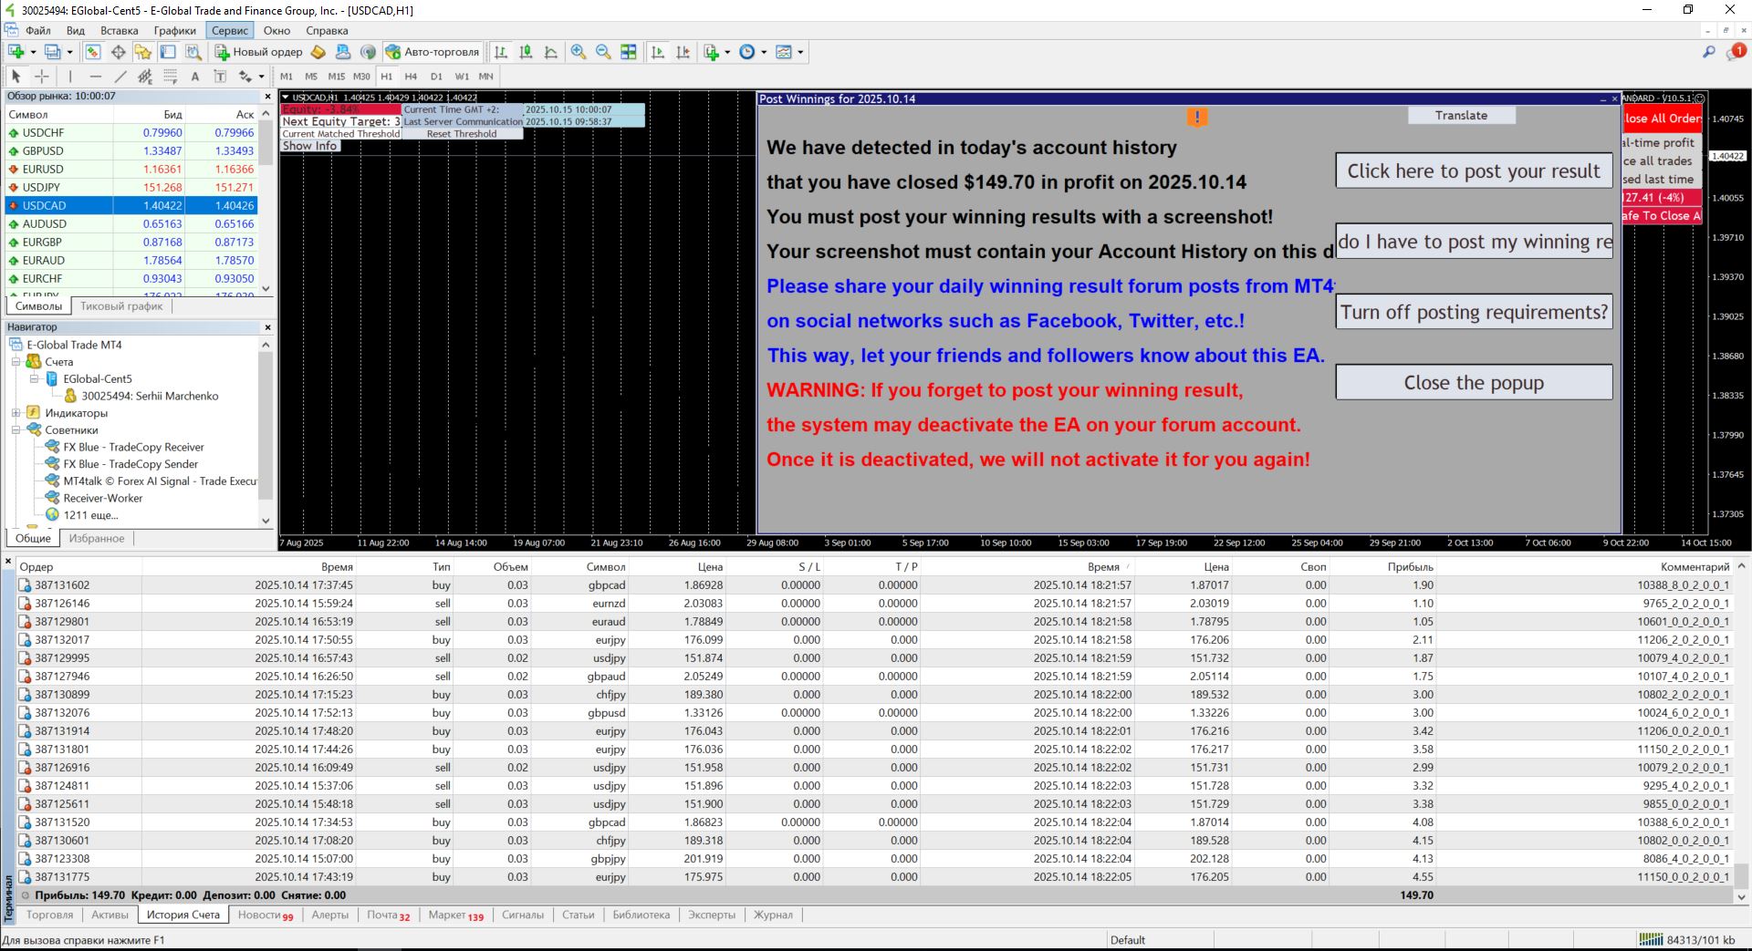The height and width of the screenshot is (951, 1752).
Task: Click the Zoom In magnifier icon
Action: [579, 52]
